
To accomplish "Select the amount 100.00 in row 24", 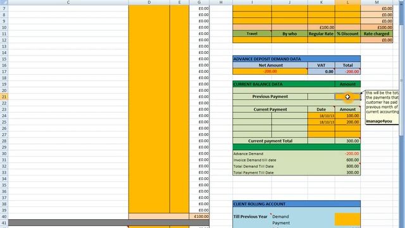I will 347,115.
